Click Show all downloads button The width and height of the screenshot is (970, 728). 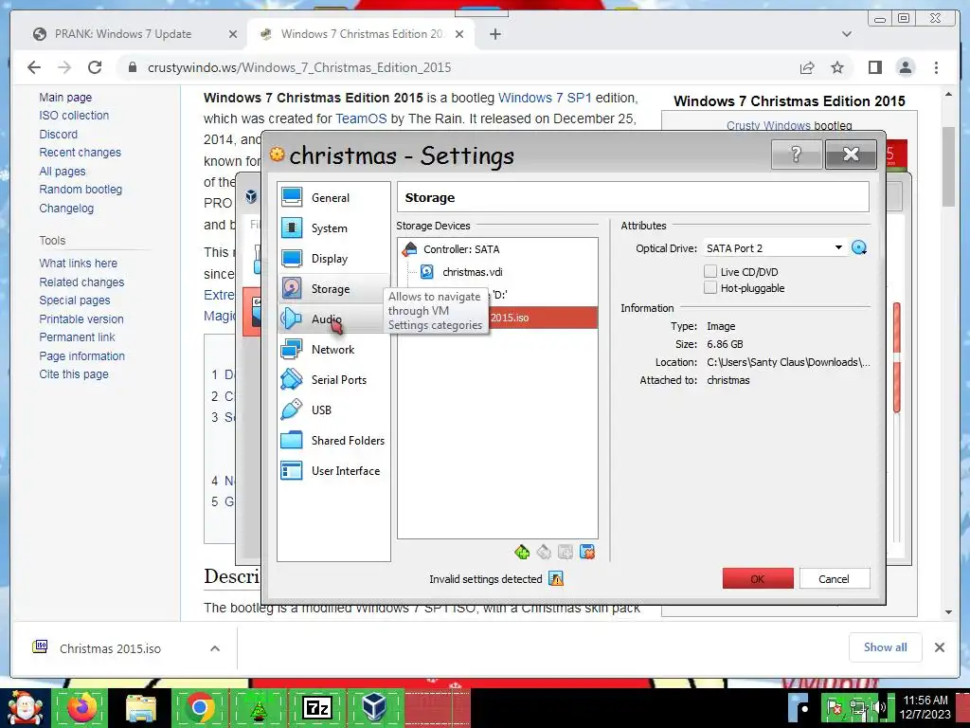click(x=886, y=646)
